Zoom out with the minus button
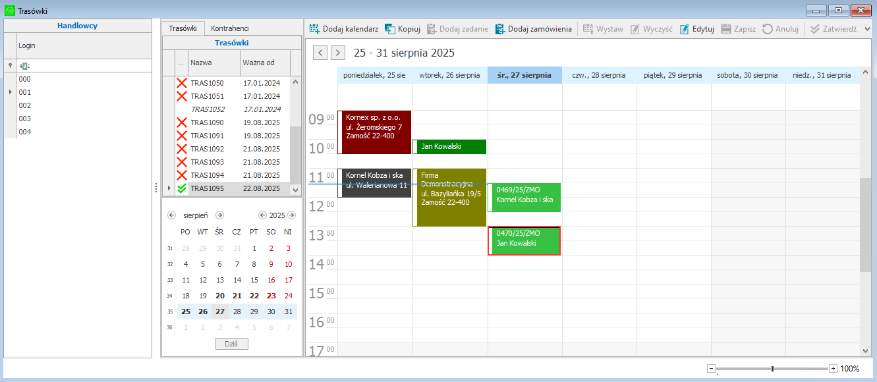The width and height of the screenshot is (877, 382). click(711, 369)
